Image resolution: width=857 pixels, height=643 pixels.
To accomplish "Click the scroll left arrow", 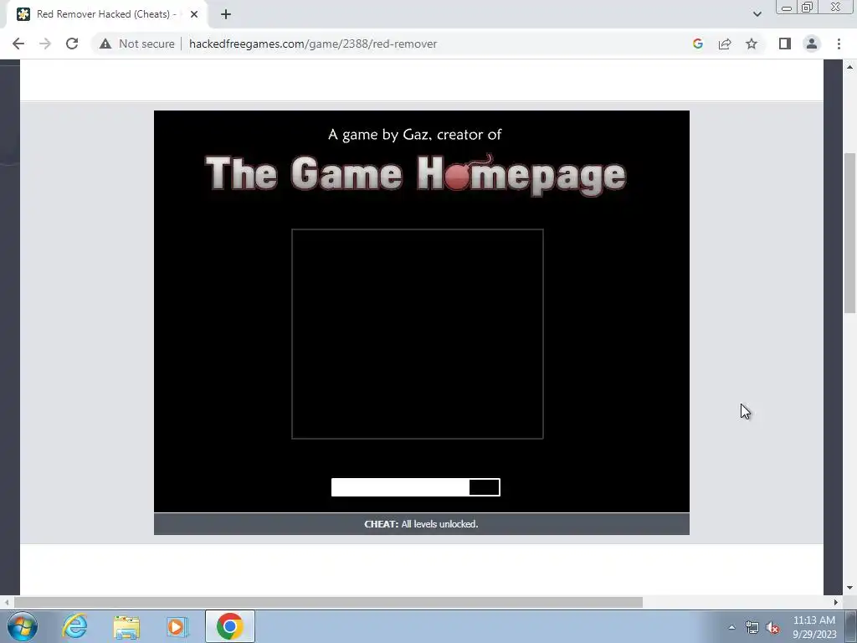I will click(x=6, y=602).
